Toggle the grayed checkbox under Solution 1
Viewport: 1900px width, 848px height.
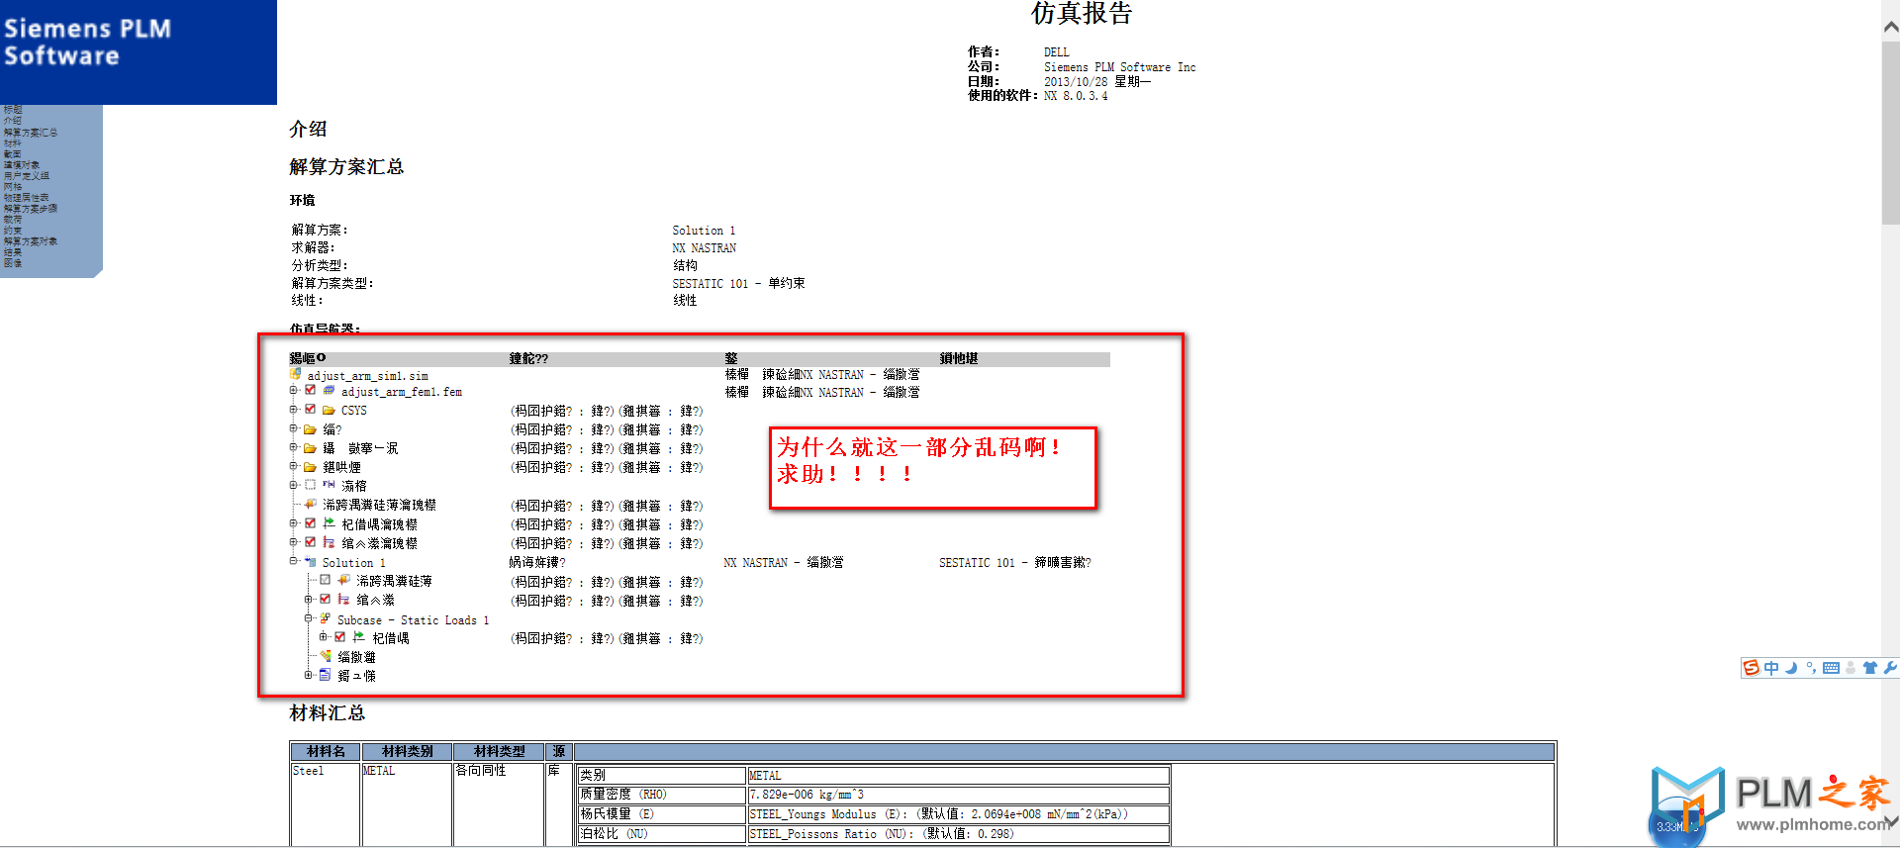point(325,580)
